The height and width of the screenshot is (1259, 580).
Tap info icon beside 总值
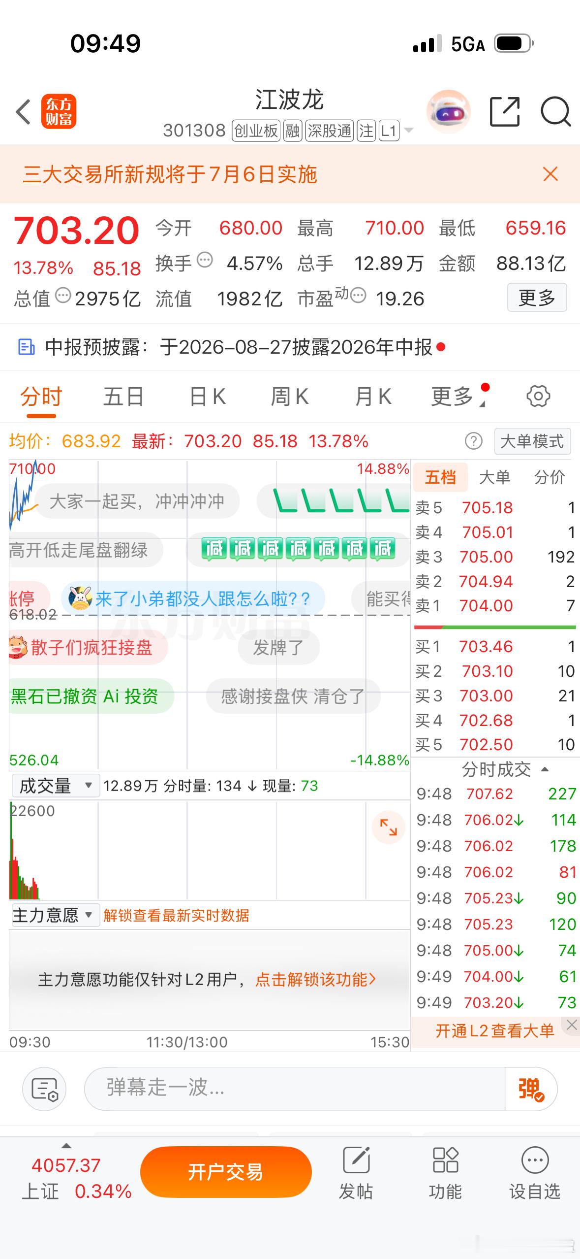coord(63,296)
